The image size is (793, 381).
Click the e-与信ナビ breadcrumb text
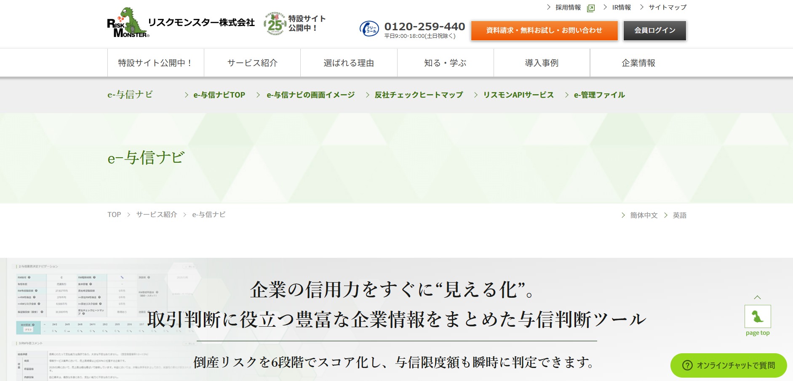pyautogui.click(x=209, y=214)
